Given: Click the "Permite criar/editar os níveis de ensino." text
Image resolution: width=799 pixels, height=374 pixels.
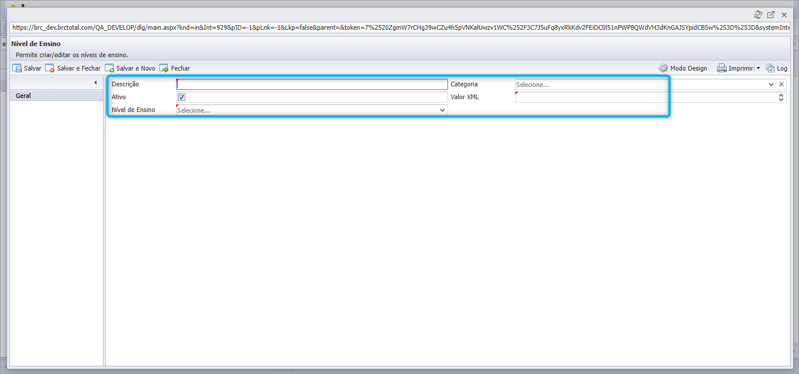Looking at the screenshot, I should point(72,55).
